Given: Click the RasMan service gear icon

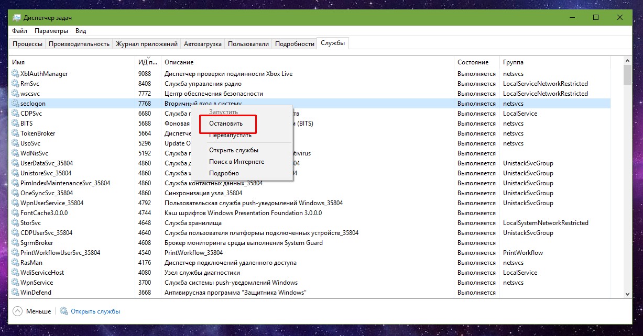Looking at the screenshot, I should [15, 263].
